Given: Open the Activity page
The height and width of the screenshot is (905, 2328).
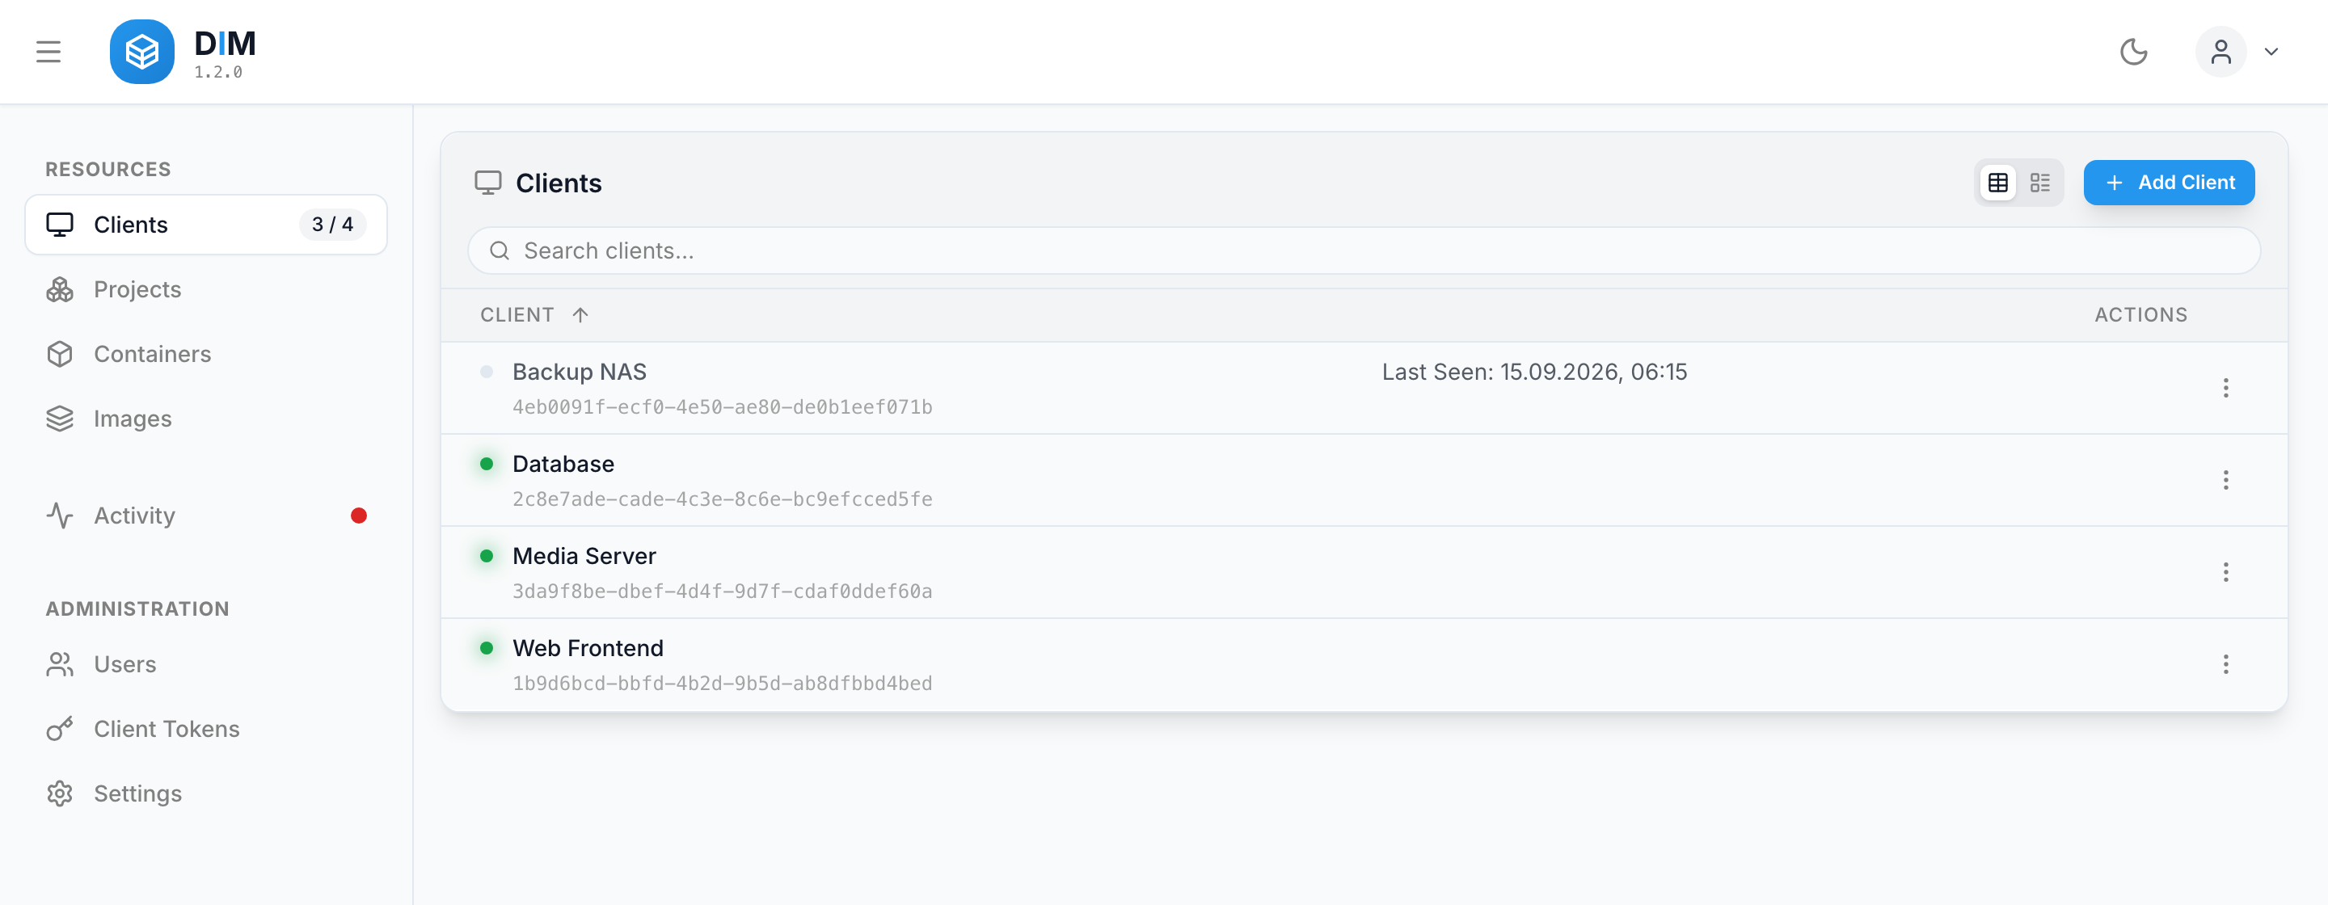Looking at the screenshot, I should pyautogui.click(x=206, y=516).
